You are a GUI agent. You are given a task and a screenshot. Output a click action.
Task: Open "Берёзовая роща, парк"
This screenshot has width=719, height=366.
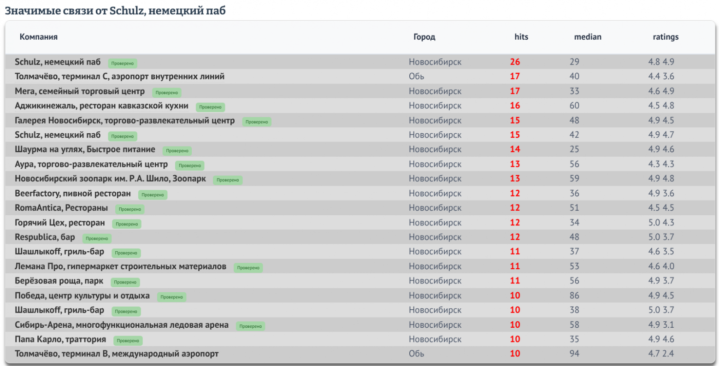pyautogui.click(x=59, y=281)
